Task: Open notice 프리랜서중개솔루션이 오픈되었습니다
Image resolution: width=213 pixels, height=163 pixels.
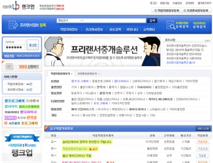Action: click(187, 46)
